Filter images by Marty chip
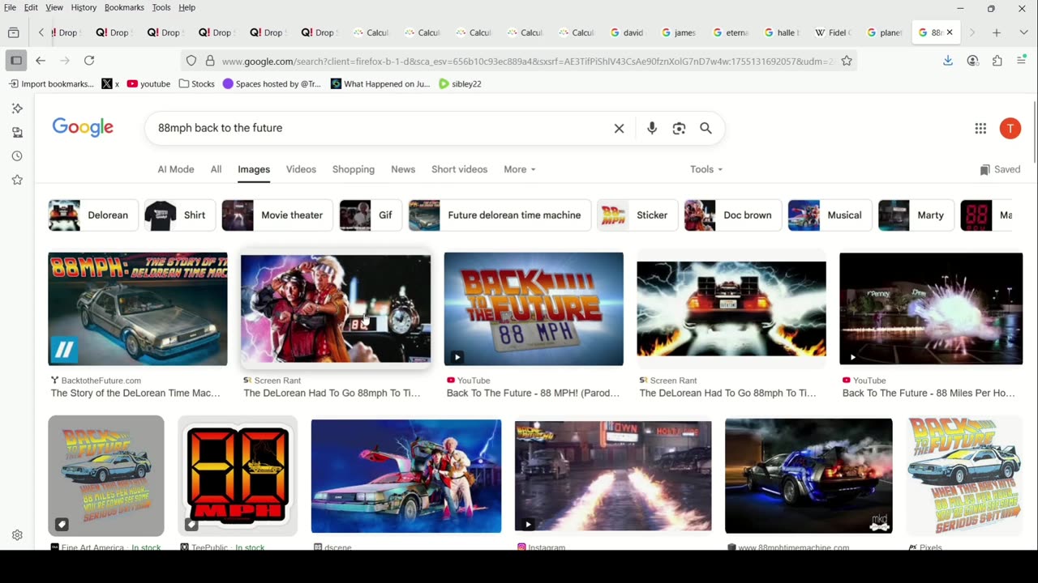 coord(916,215)
